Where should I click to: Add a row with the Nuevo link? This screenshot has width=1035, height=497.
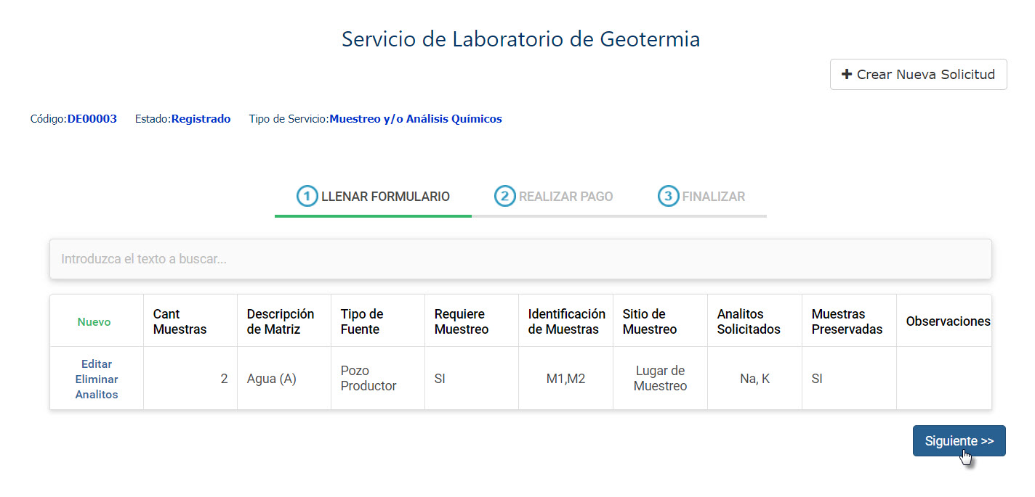[x=94, y=322]
